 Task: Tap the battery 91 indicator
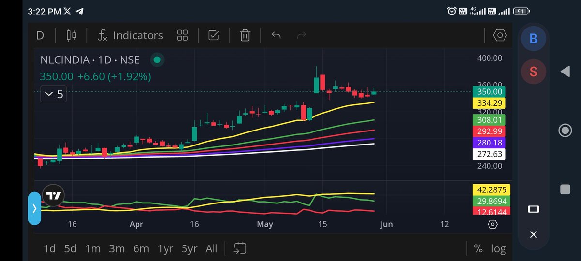521,11
